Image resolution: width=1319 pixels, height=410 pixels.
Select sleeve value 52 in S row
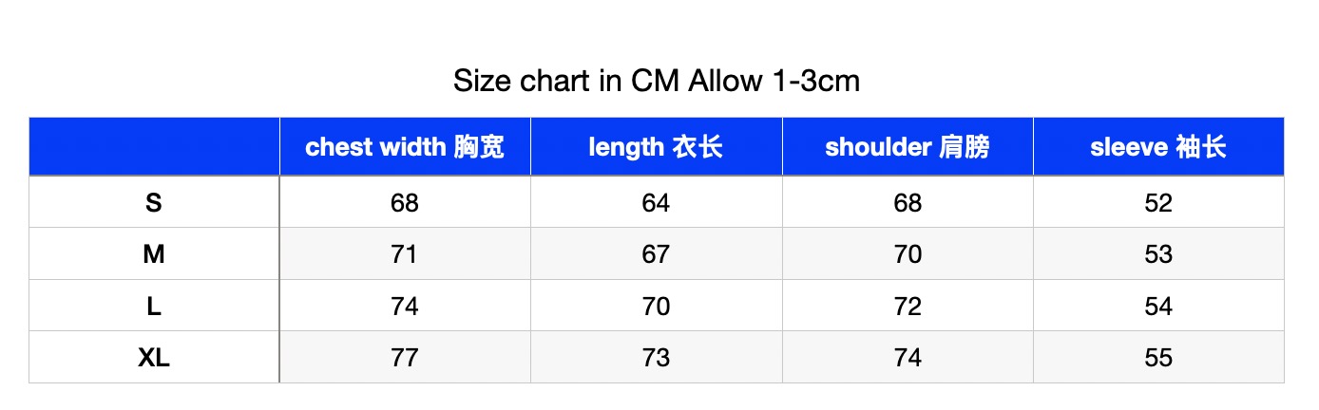[1158, 201]
